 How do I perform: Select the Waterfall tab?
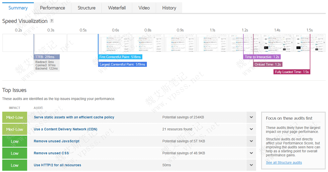pyautogui.click(x=117, y=8)
